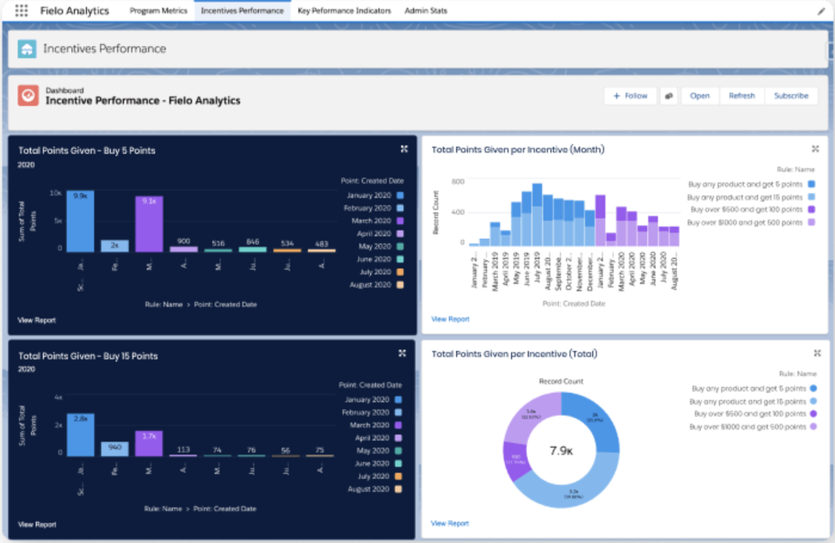Go to the Admin Stats tab

[426, 11]
